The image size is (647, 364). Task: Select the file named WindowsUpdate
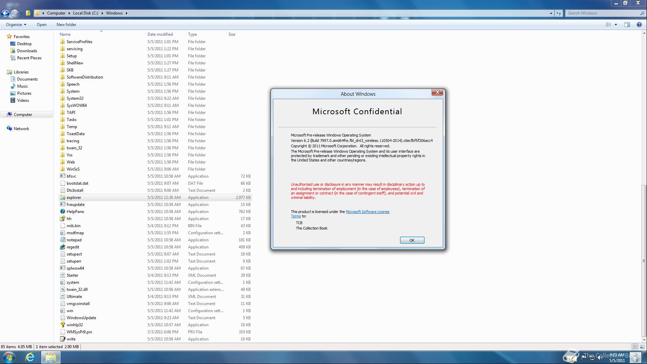pos(81,318)
